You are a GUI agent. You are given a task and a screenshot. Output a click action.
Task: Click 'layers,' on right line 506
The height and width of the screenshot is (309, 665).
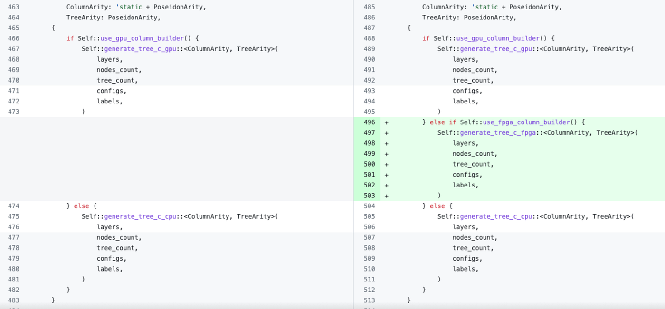pyautogui.click(x=465, y=227)
